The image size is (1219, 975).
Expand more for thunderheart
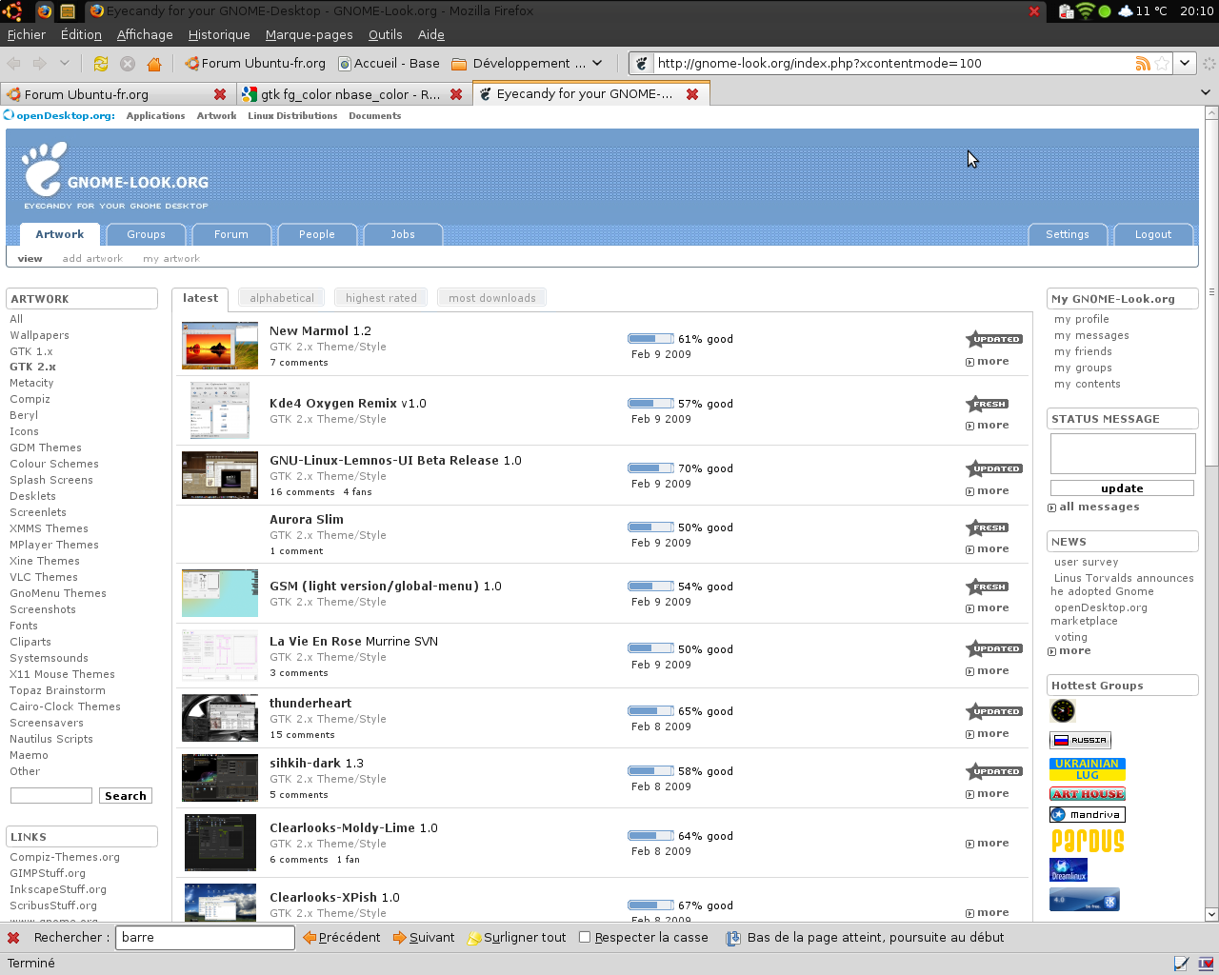pyautogui.click(x=988, y=734)
